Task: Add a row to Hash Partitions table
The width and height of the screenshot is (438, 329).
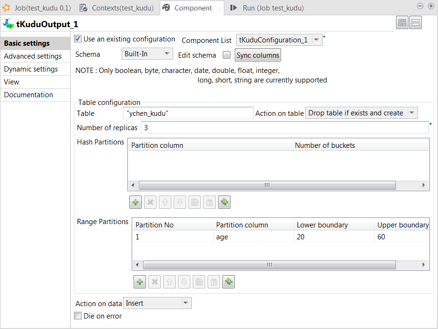Action: (x=136, y=203)
